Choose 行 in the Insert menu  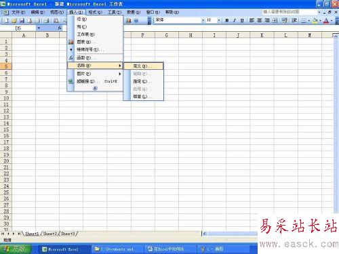95,19
